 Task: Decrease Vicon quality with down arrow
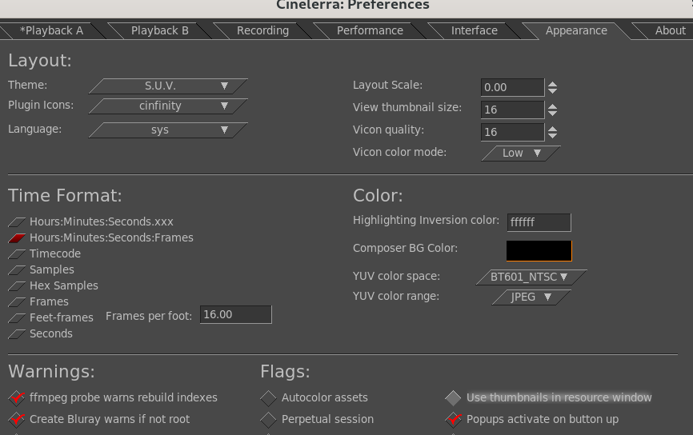[552, 136]
